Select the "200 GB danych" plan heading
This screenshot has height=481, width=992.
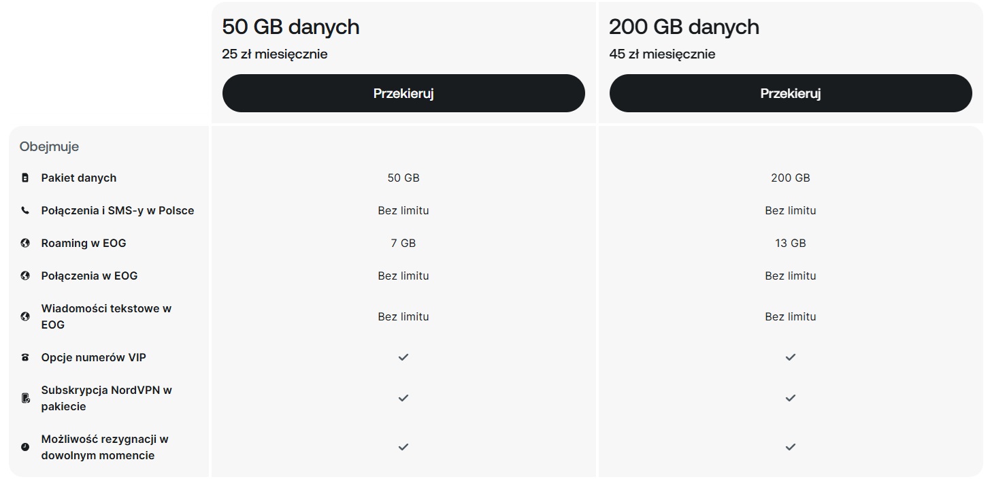pos(684,27)
